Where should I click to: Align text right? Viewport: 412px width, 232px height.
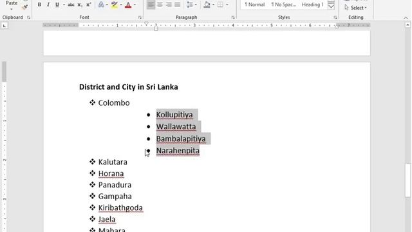[x=169, y=5]
